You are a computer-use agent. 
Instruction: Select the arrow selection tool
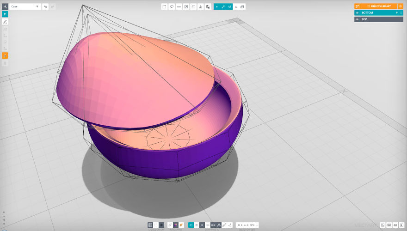5,14
